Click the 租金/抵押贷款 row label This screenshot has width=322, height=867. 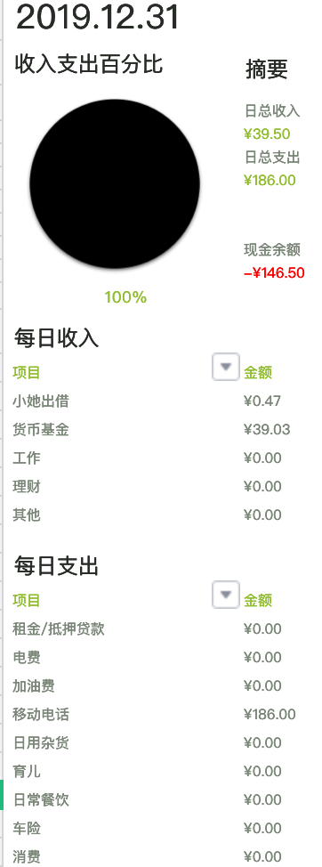coord(59,628)
